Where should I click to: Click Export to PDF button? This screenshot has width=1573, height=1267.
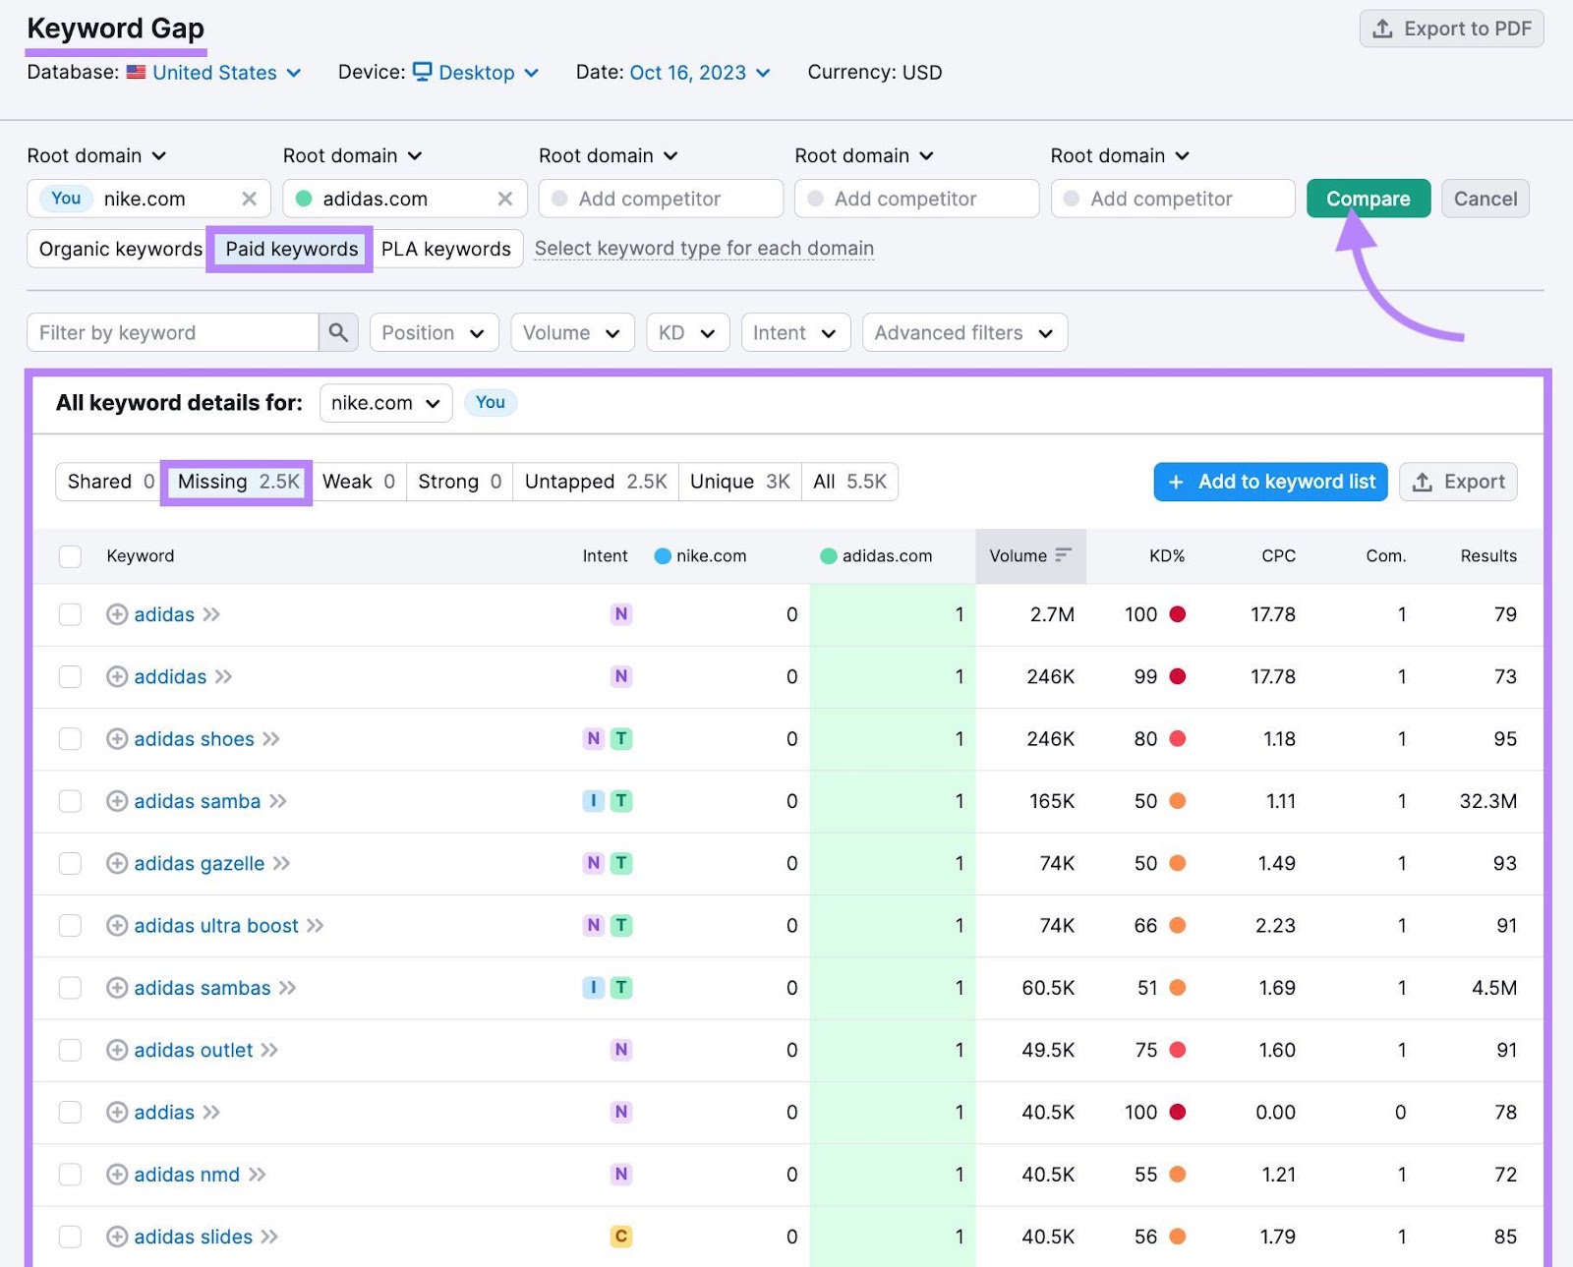pos(1451,29)
